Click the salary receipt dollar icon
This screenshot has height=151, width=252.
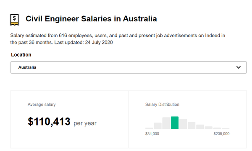[x=14, y=20]
